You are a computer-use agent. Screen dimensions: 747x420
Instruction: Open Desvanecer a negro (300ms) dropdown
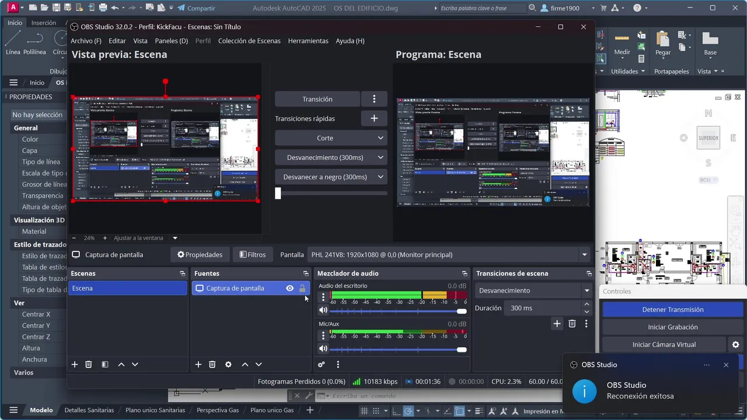click(331, 177)
